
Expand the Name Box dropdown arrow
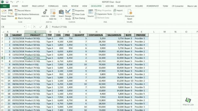pos(24,27)
